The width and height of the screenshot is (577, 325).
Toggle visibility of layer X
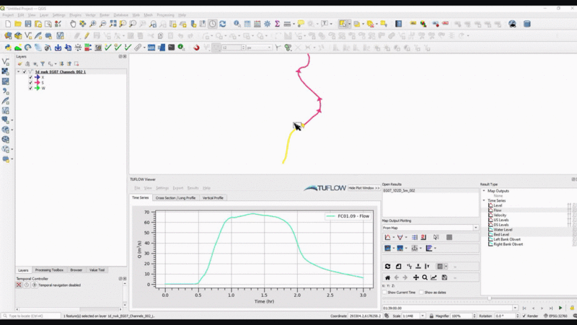30,77
